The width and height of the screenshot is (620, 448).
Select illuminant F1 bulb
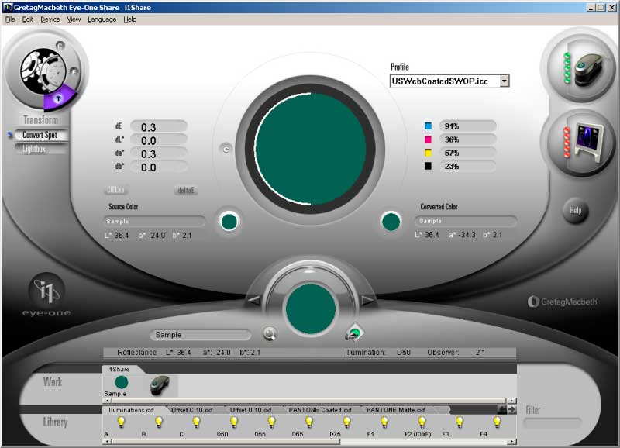tap(384, 422)
